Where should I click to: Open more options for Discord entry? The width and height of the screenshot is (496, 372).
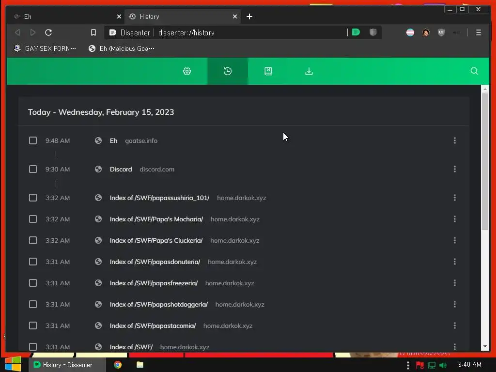[x=454, y=169]
